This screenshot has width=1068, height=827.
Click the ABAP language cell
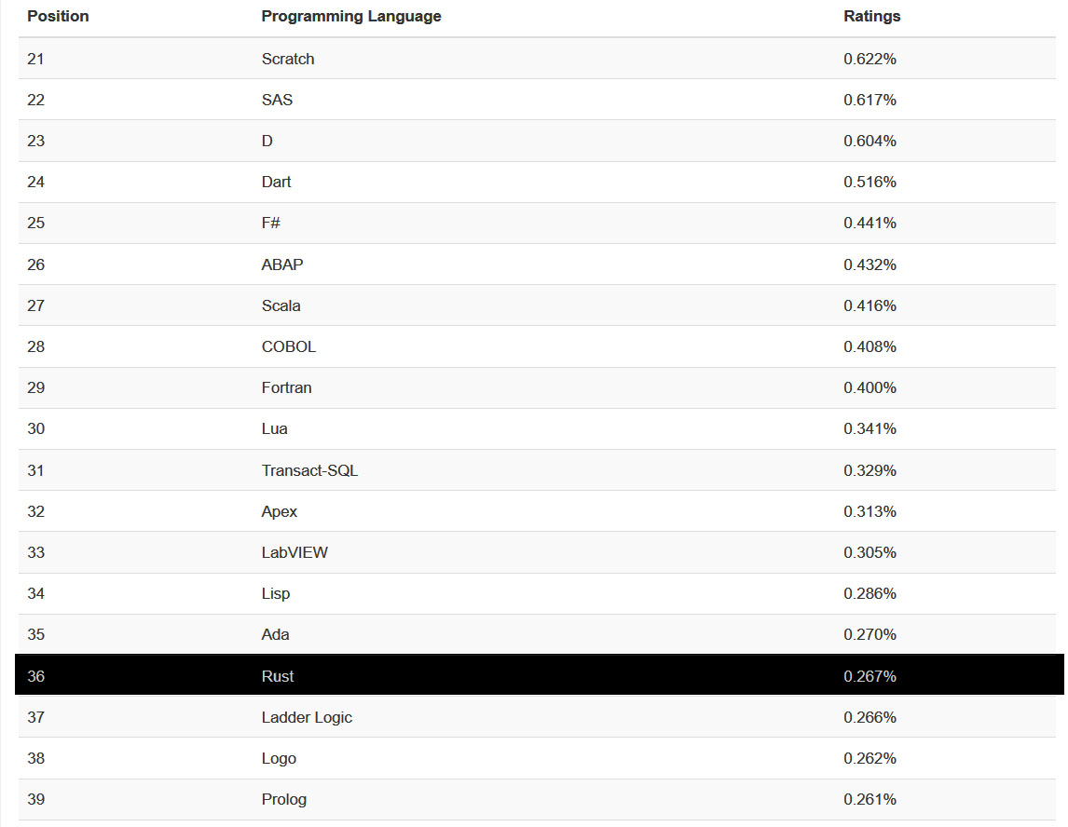coord(282,264)
